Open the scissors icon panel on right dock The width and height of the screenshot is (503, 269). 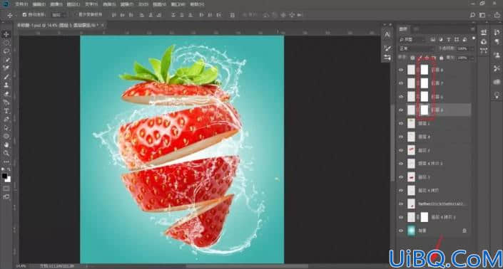497,68
